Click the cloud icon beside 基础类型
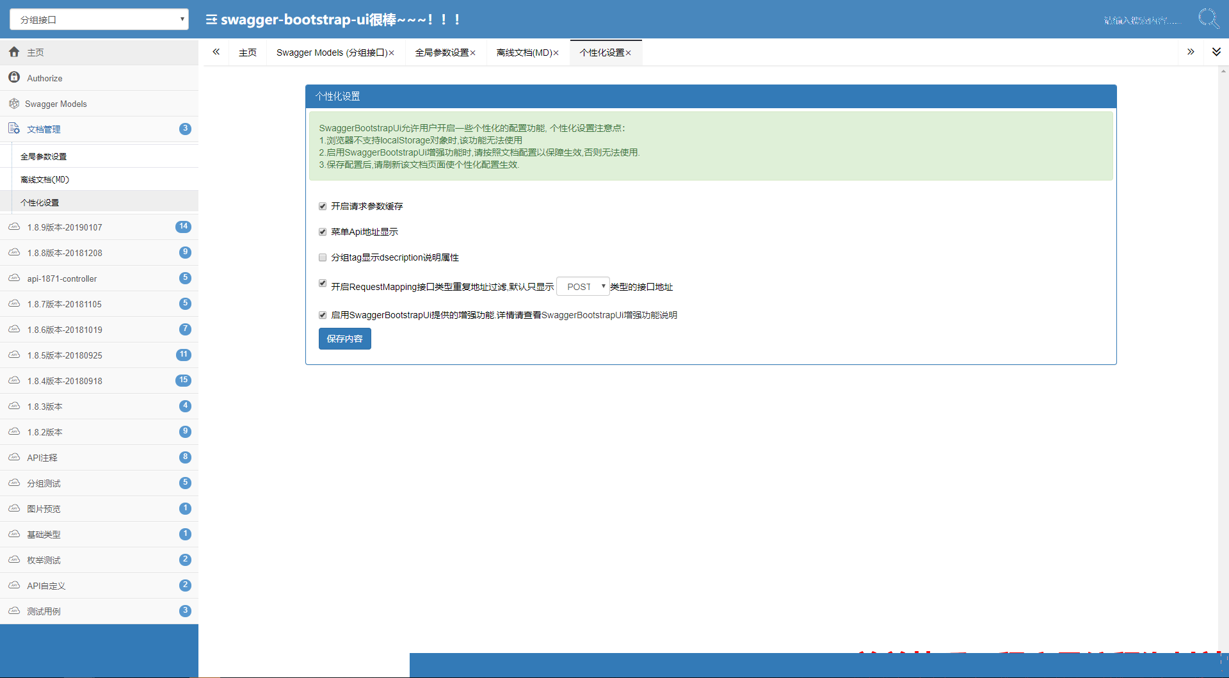The height and width of the screenshot is (678, 1229). [x=14, y=534]
